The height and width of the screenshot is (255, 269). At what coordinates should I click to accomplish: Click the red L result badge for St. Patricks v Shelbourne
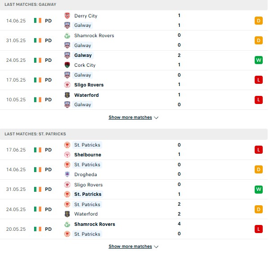[259, 150]
